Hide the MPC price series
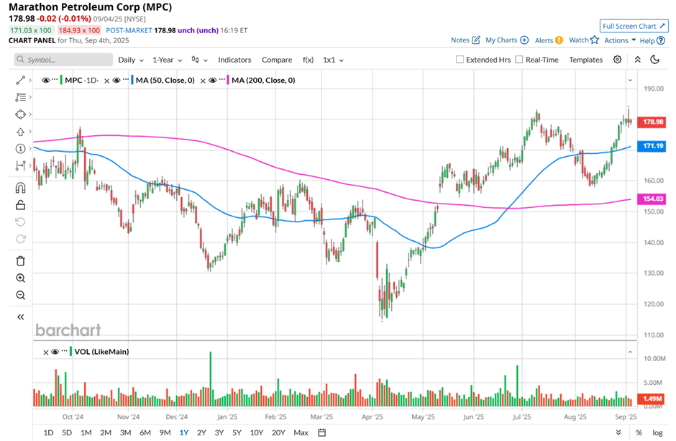Image resolution: width=676 pixels, height=441 pixels. point(46,80)
